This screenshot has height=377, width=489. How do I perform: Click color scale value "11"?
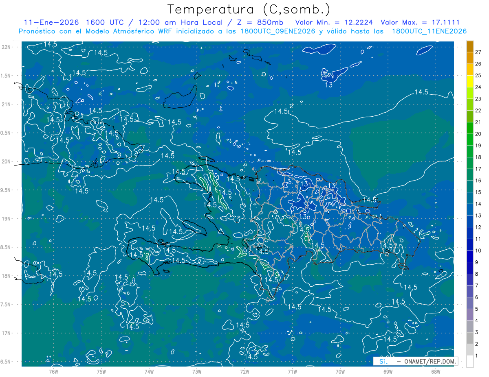pos(478,239)
